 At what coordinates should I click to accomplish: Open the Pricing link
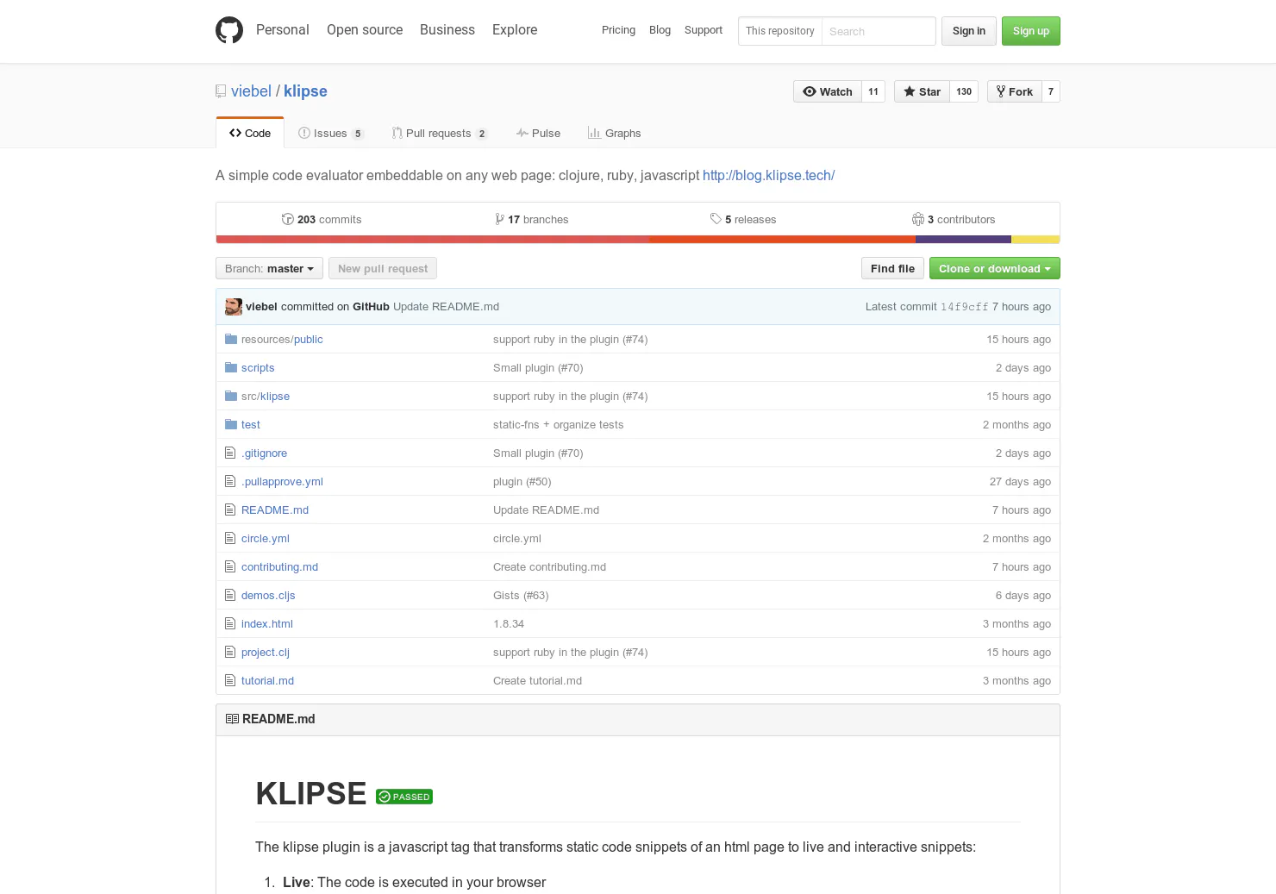(618, 30)
